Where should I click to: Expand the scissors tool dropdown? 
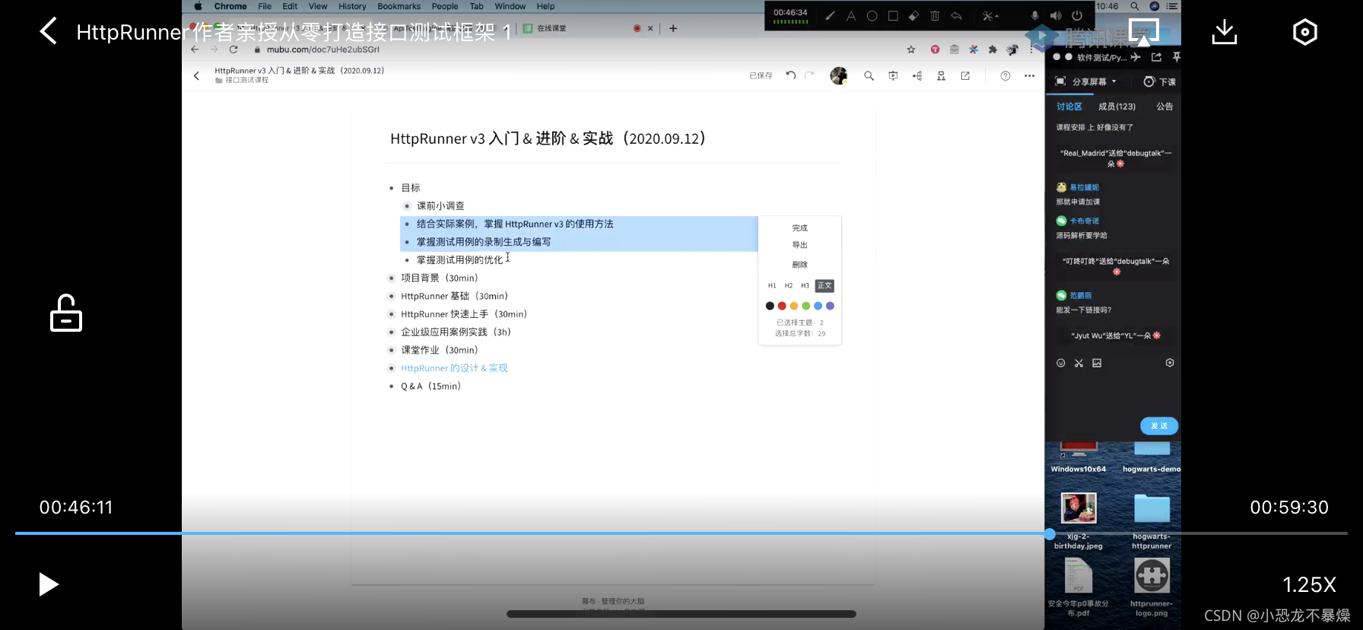pyautogui.click(x=990, y=15)
